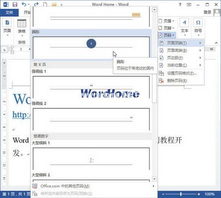Pick the 圆形 circle page number thumbnail
The height and width of the screenshot is (198, 221).
[91, 48]
